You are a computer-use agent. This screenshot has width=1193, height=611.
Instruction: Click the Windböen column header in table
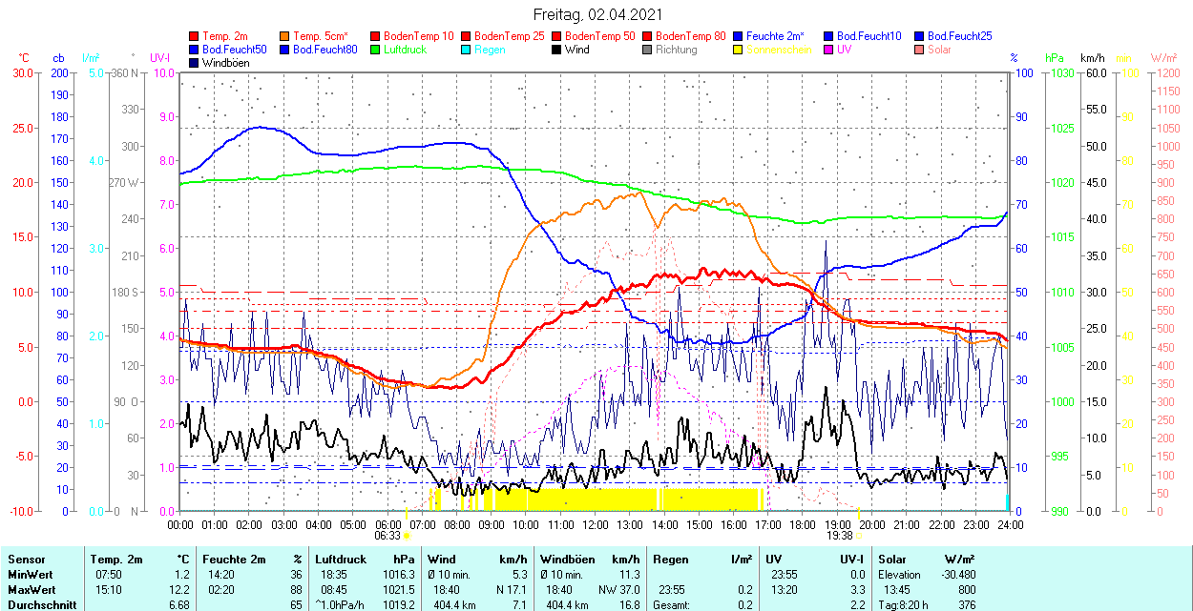click(568, 560)
